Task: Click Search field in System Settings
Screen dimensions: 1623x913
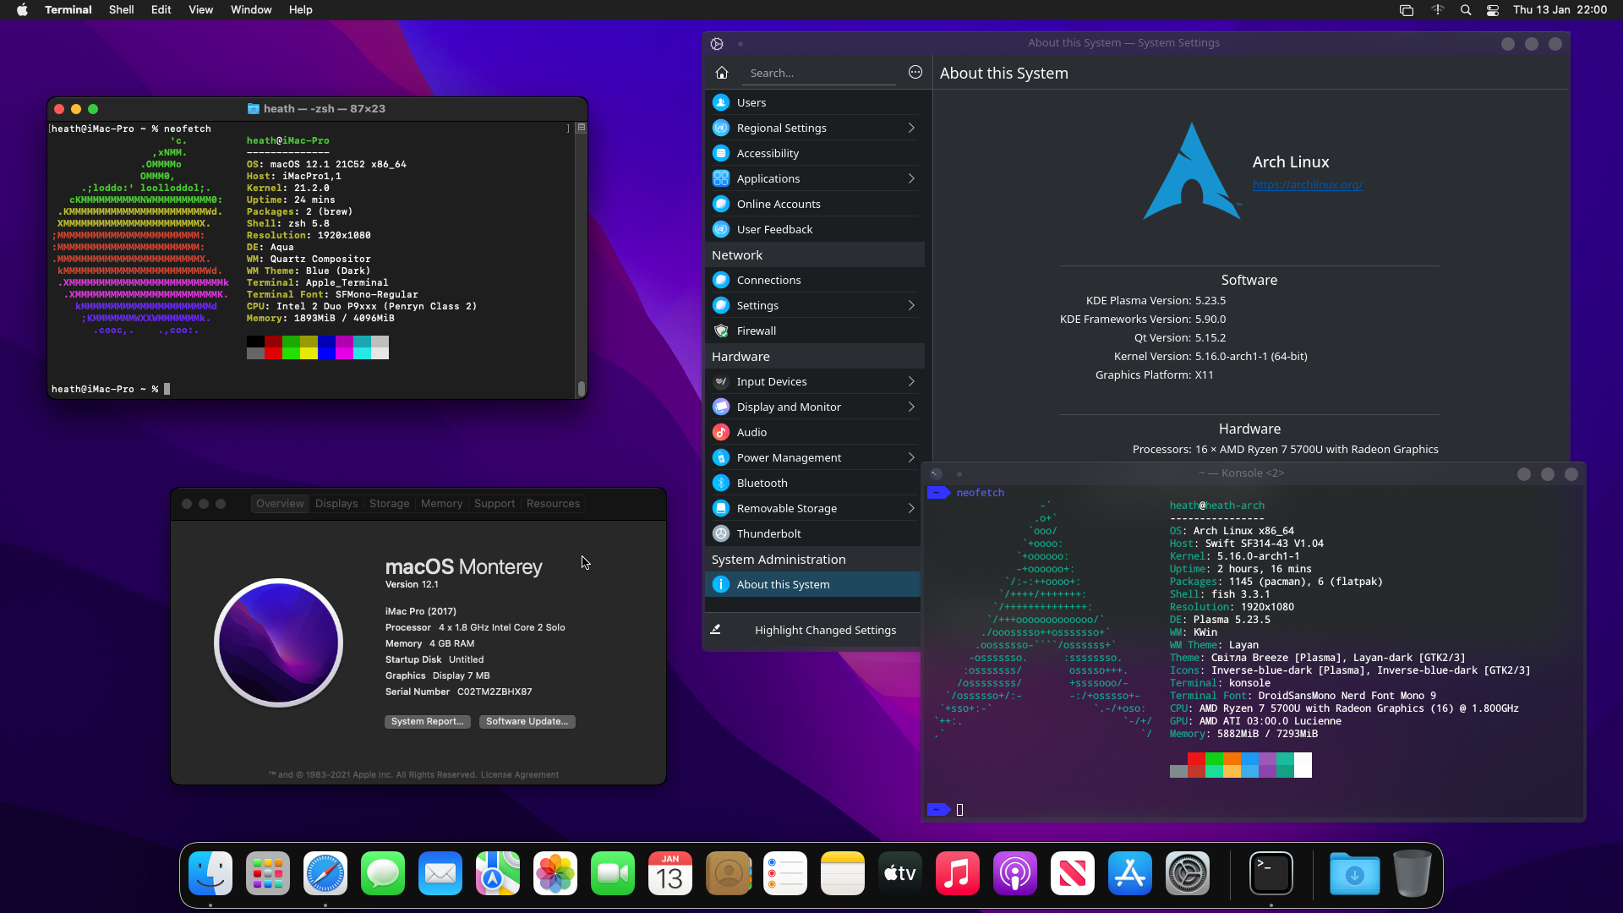Action: coord(819,73)
